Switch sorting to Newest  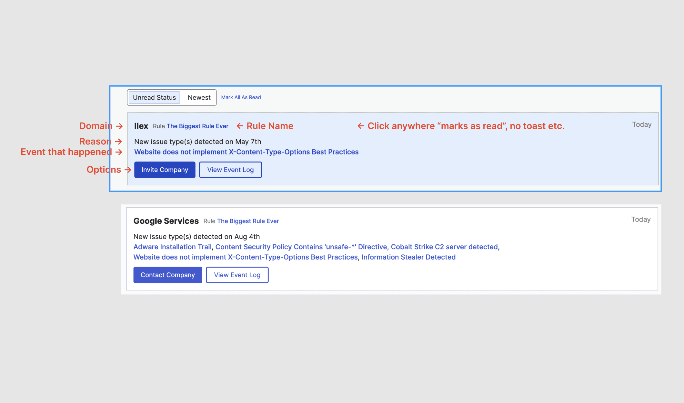pos(199,97)
